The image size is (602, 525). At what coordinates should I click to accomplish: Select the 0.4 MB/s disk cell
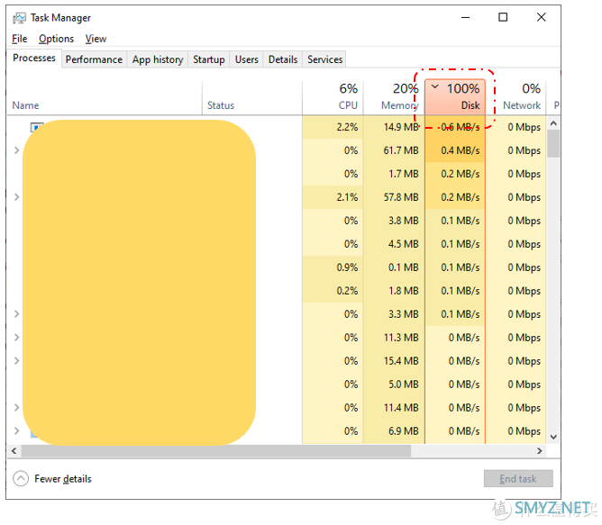coord(455,150)
